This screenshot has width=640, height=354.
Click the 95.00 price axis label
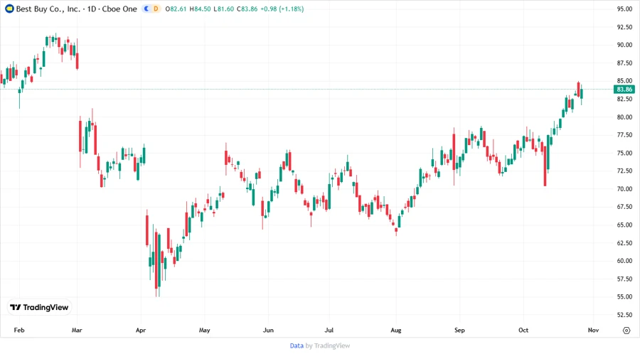624,9
